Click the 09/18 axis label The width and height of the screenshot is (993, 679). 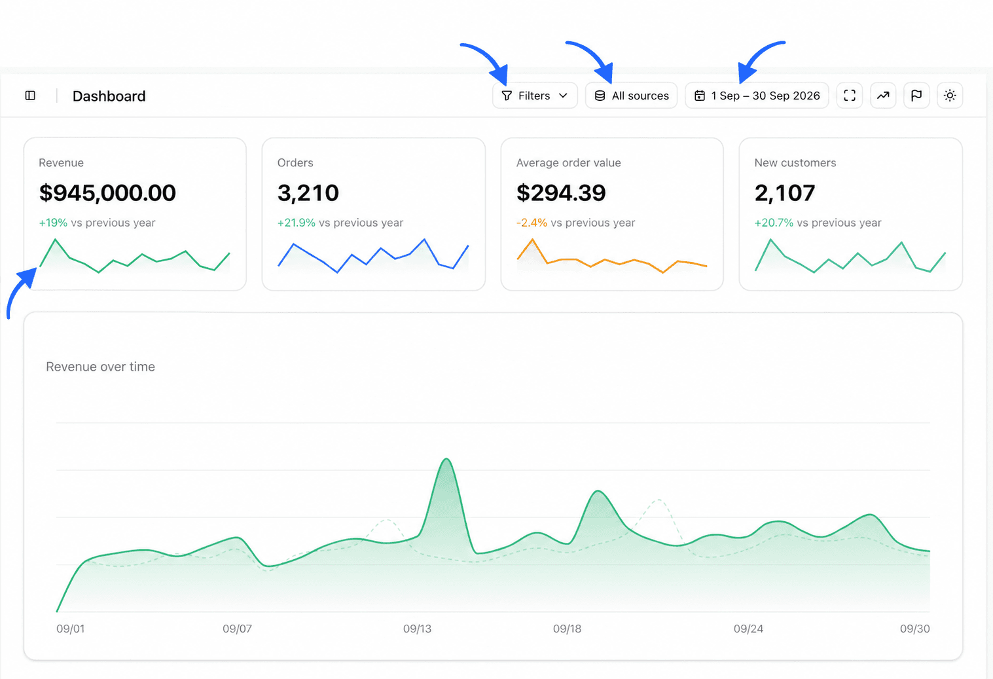pyautogui.click(x=567, y=629)
